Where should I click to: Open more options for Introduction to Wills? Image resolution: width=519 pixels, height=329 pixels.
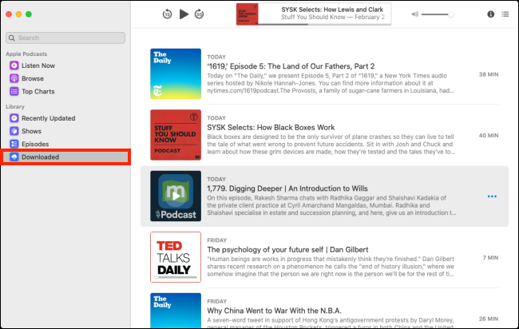pos(492,196)
